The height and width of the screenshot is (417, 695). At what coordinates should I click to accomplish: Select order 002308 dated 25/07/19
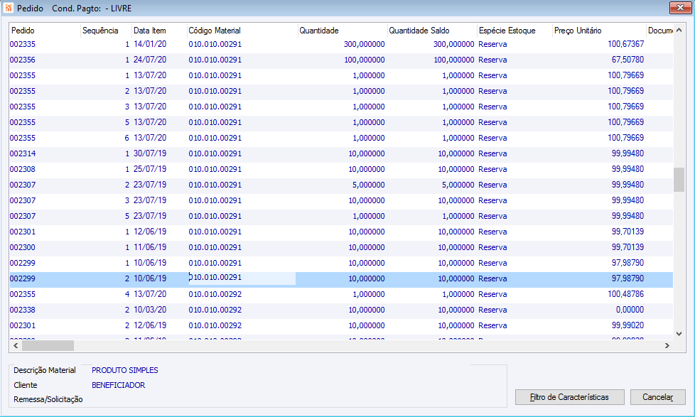pos(341,169)
